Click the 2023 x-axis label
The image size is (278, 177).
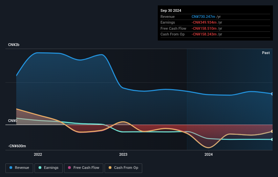[x=123, y=155]
